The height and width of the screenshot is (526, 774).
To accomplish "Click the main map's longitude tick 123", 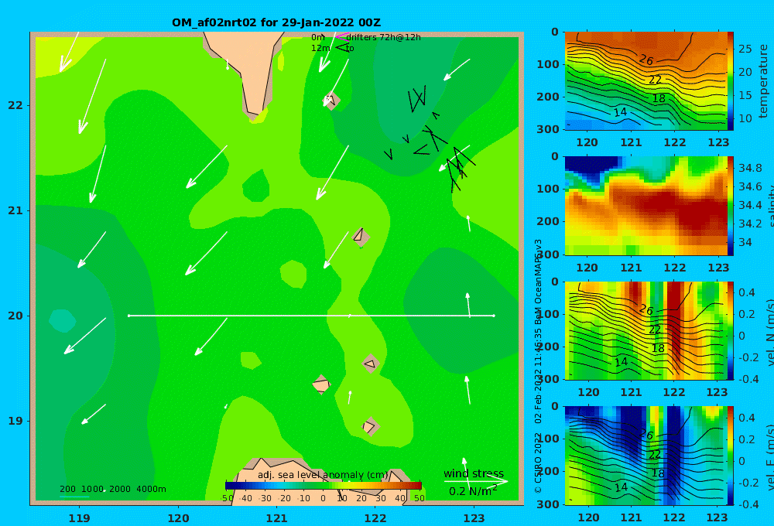I will [x=474, y=518].
